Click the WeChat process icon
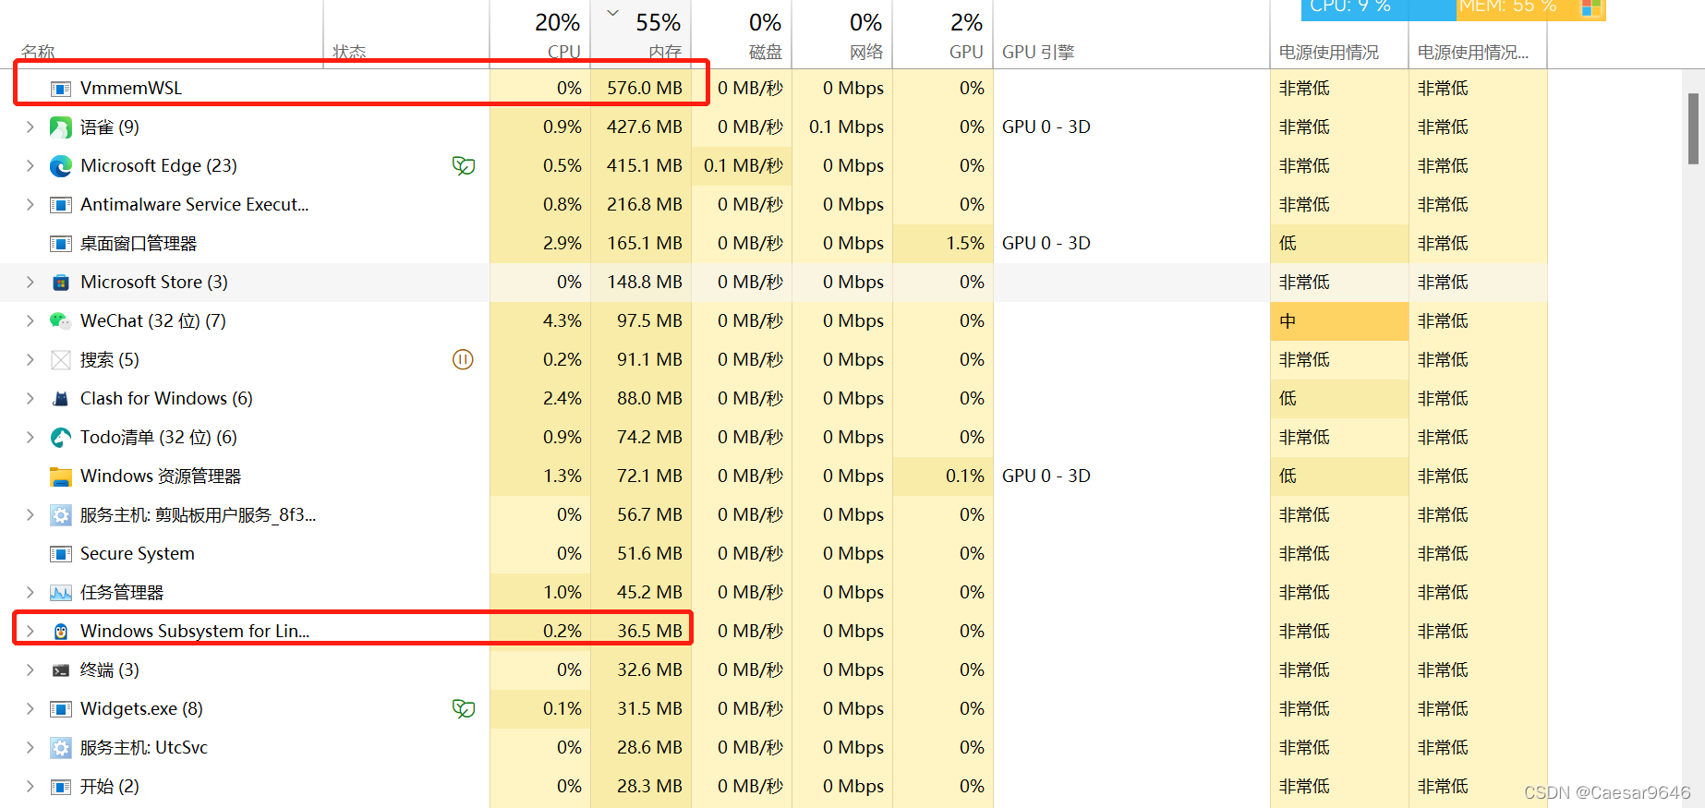1705x808 pixels. click(x=61, y=321)
